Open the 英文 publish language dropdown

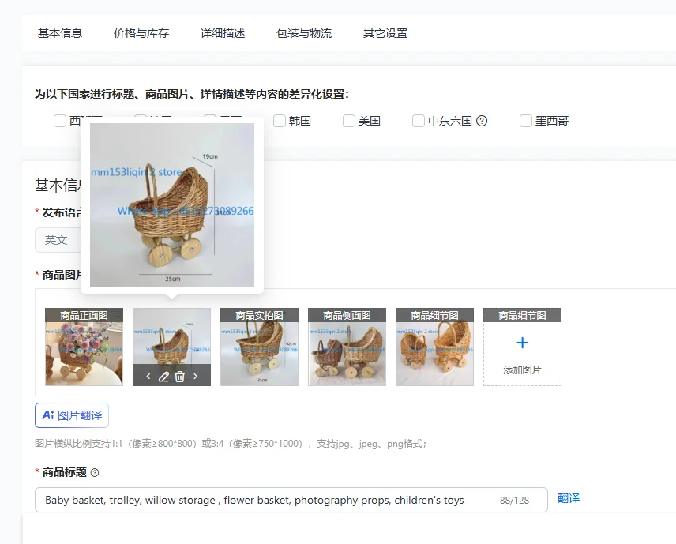(58, 240)
